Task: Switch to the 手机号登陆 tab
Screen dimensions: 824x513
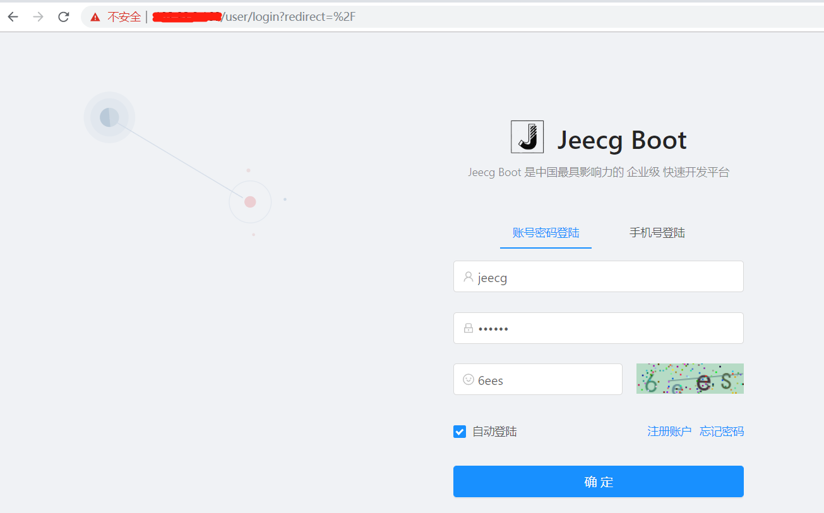Action: pyautogui.click(x=656, y=232)
